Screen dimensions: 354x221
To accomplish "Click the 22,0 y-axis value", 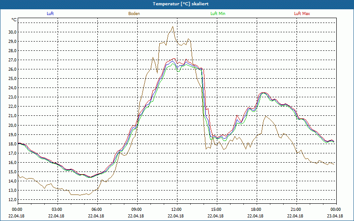I will click(13, 107).
